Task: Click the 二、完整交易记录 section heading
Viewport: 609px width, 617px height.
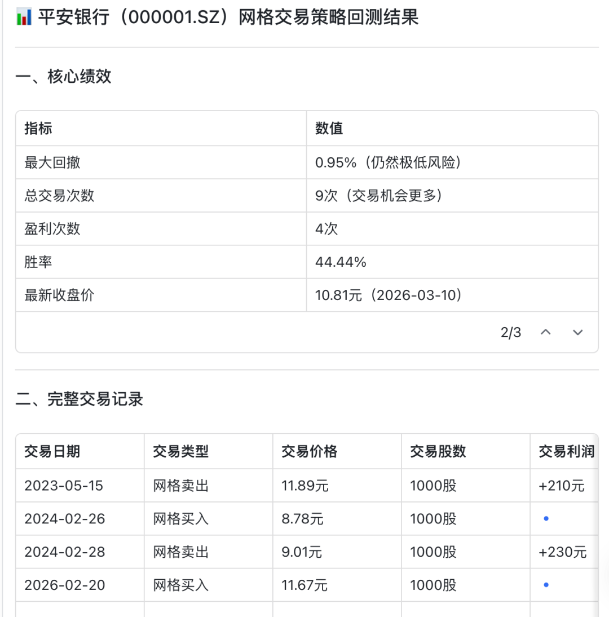Action: pyautogui.click(x=79, y=399)
